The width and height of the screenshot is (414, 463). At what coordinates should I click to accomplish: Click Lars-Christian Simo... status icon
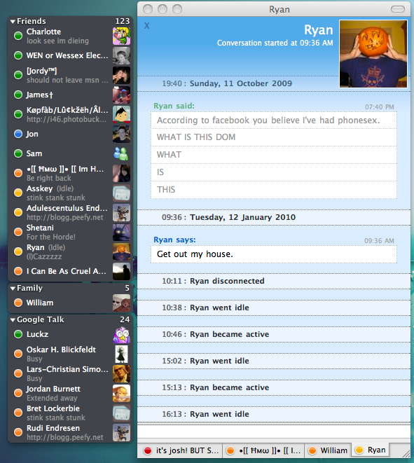[18, 373]
